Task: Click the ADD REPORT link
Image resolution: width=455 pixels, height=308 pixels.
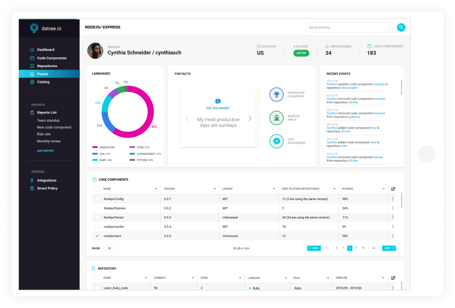Action: coord(46,151)
